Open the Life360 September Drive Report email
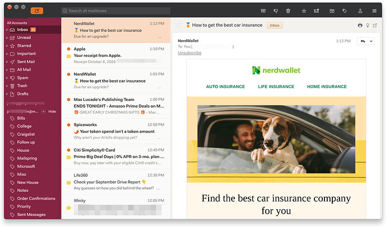Screen dimensions: 386x227 pos(116,182)
